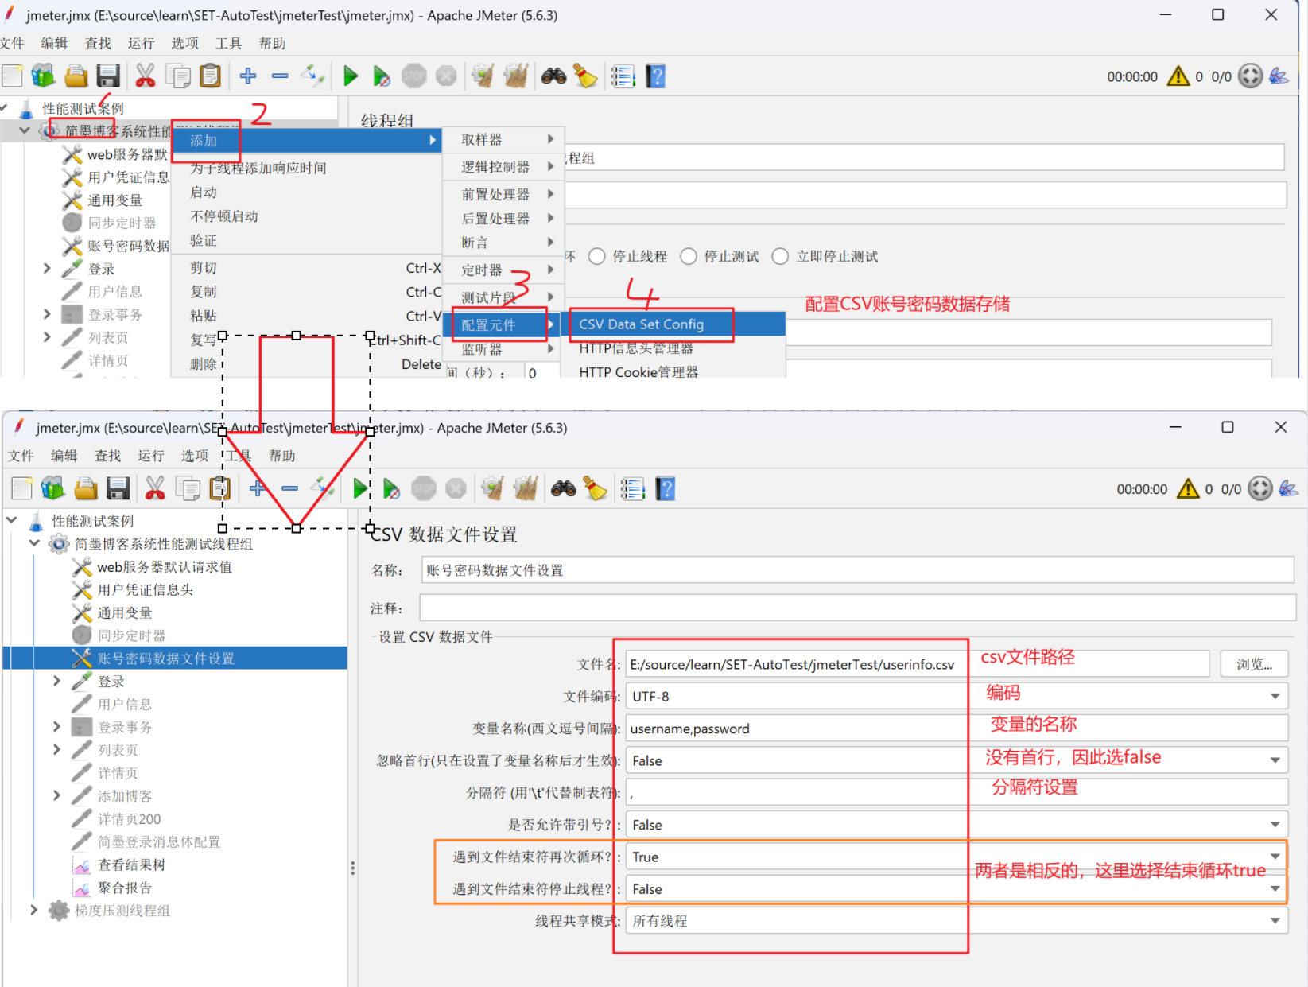1308x987 pixels.
Task: Click Help question-mark icon in upper window toolbar
Action: click(x=655, y=76)
